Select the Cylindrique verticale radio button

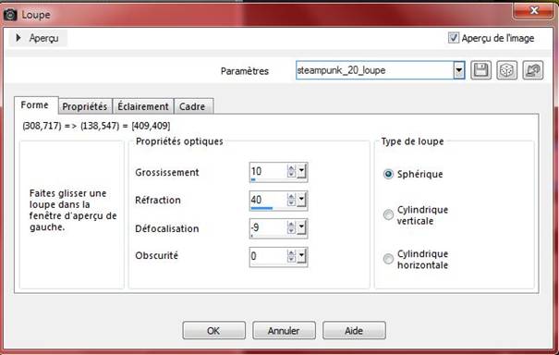388,214
